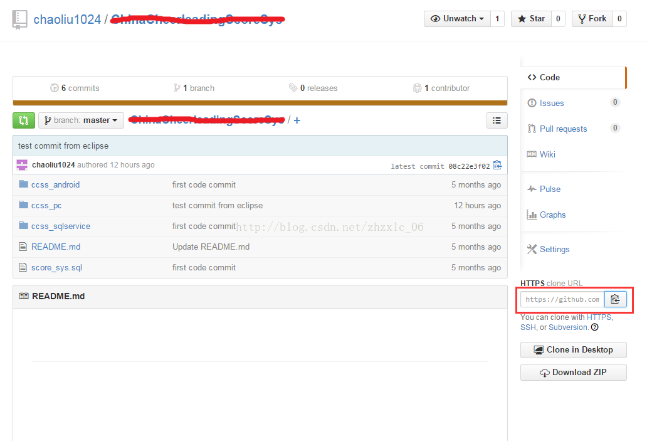Click the Pull requests count badge

(615, 127)
